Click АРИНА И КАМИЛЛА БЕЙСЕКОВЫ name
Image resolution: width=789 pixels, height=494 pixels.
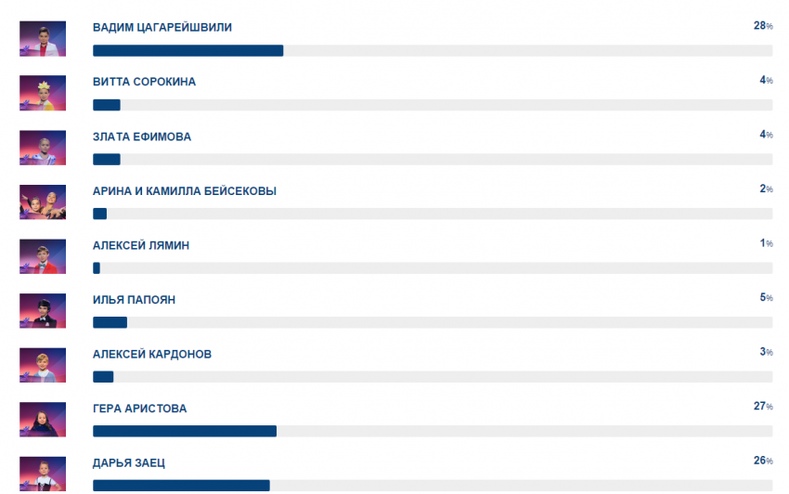point(185,191)
